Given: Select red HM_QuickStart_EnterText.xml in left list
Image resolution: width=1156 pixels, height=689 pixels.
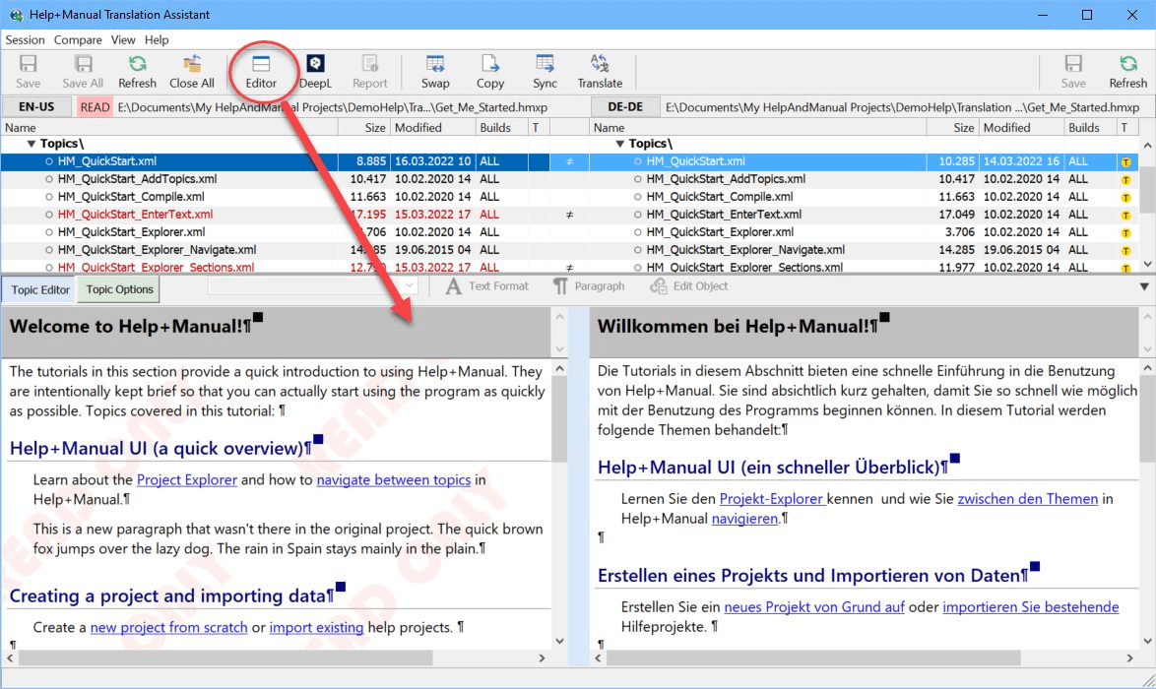Looking at the screenshot, I should tap(135, 215).
